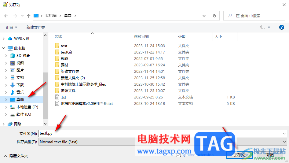289x163 pixels.
Task: Select the test folder
Action: pyautogui.click(x=64, y=46)
